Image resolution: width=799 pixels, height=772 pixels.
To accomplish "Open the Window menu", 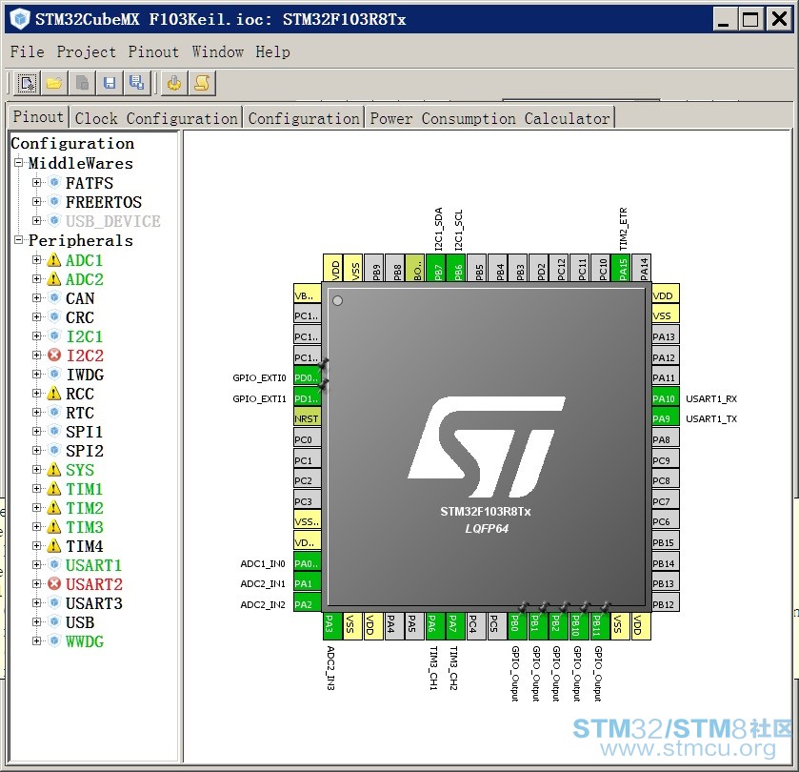I will point(217,52).
